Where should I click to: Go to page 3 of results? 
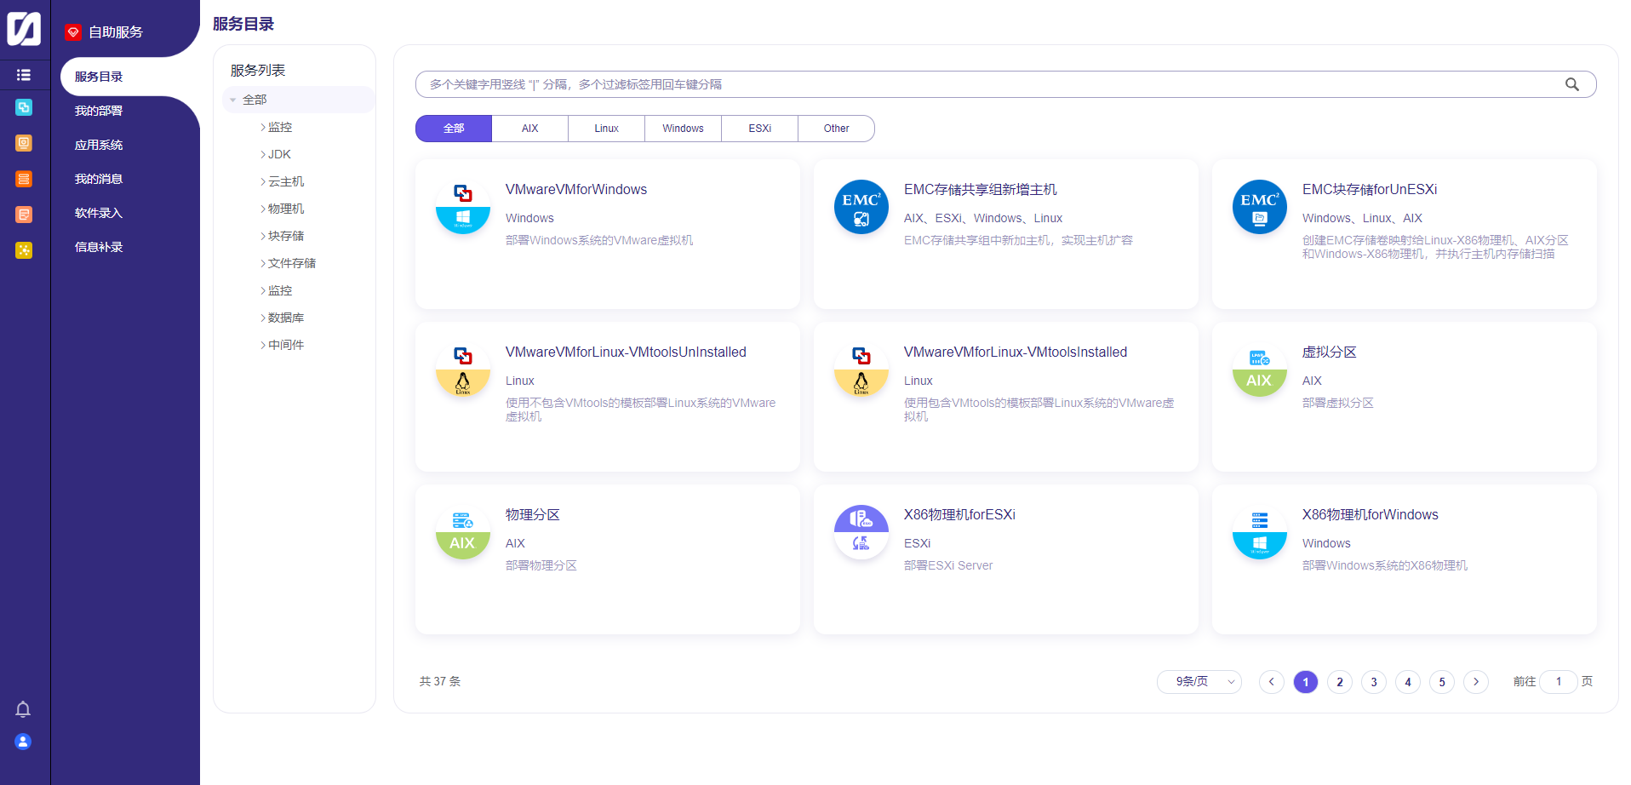tap(1373, 682)
